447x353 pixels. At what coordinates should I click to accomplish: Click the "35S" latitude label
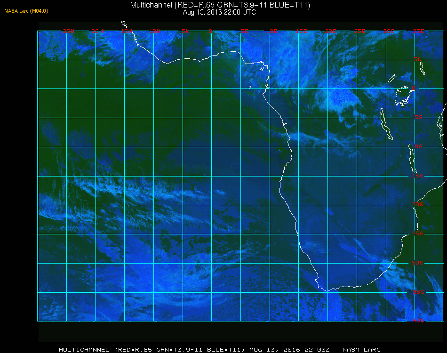418,292
